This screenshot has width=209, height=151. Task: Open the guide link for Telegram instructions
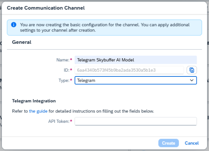coord(38,111)
